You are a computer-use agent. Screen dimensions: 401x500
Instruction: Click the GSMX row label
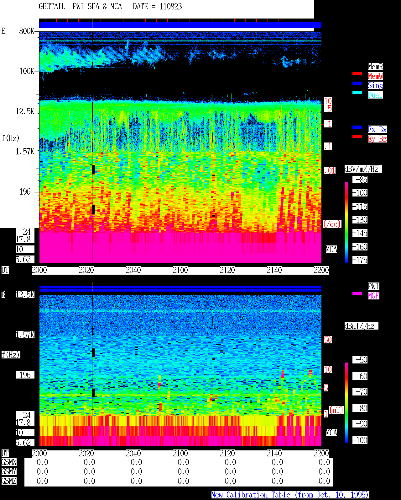9,462
